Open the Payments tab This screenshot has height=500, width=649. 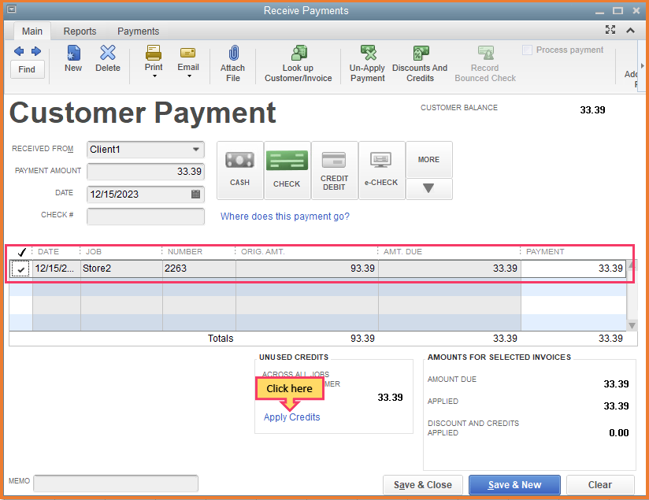point(138,31)
